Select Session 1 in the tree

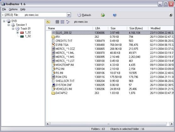tap(21, 25)
